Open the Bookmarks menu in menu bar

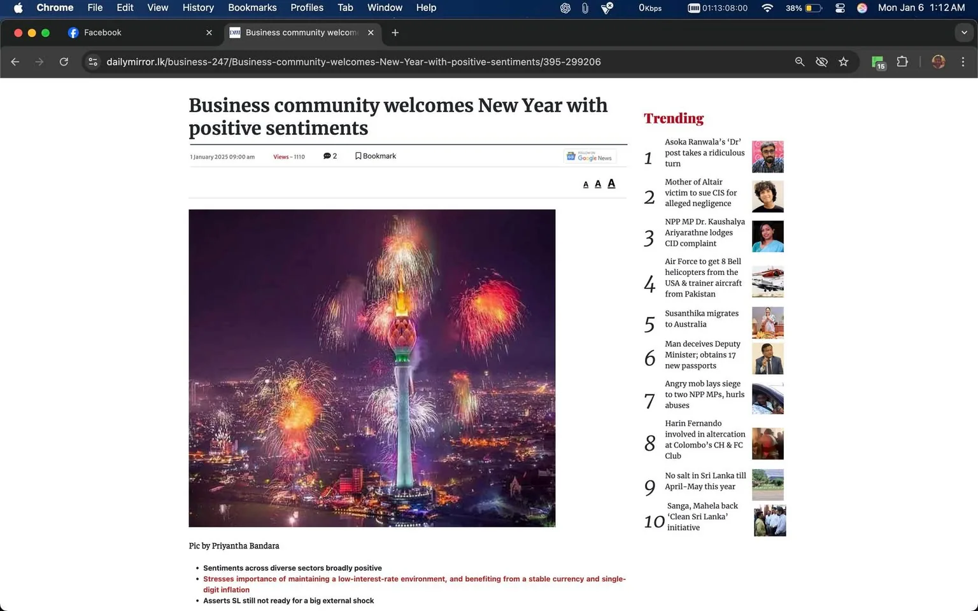(x=252, y=8)
